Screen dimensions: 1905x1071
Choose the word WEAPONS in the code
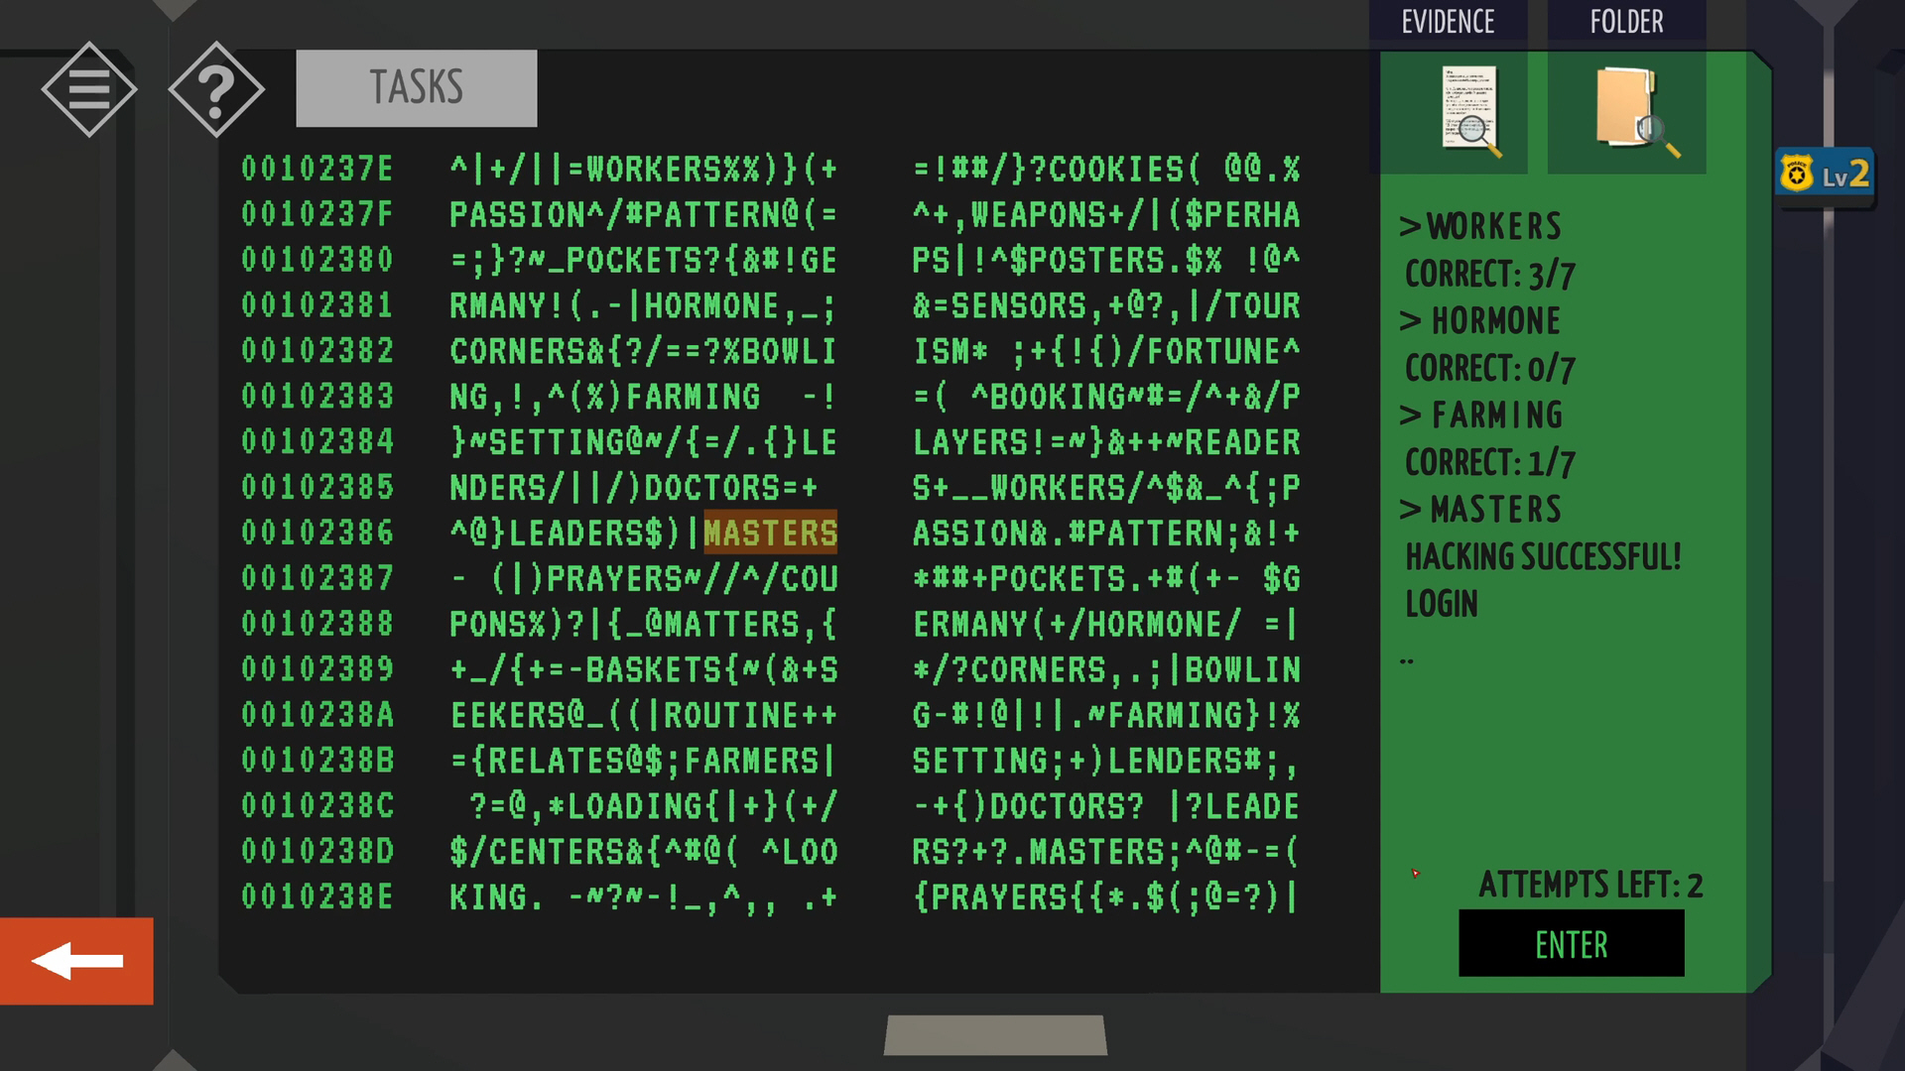pos(1038,215)
